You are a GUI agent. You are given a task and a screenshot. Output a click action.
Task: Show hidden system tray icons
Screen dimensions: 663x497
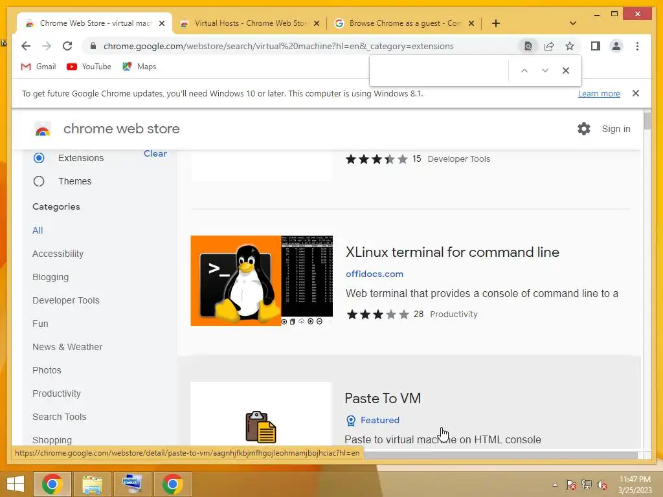point(555,485)
